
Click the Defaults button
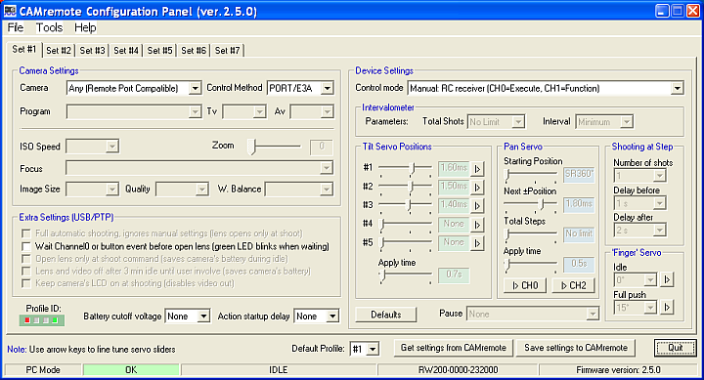385,315
